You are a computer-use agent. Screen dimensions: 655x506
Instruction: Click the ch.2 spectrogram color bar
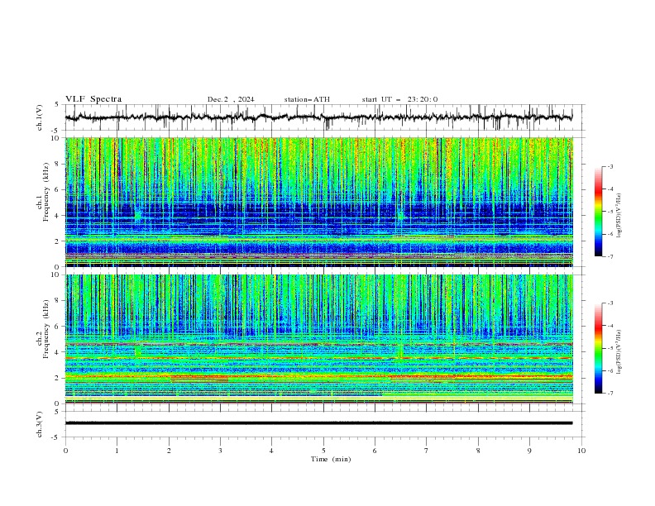coord(598,348)
